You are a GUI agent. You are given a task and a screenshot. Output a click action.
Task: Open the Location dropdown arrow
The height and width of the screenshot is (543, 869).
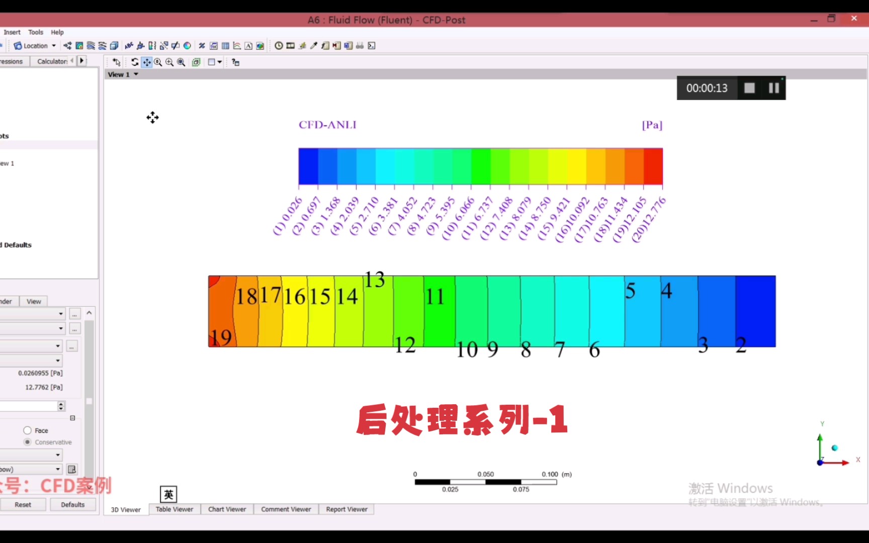[x=54, y=46]
